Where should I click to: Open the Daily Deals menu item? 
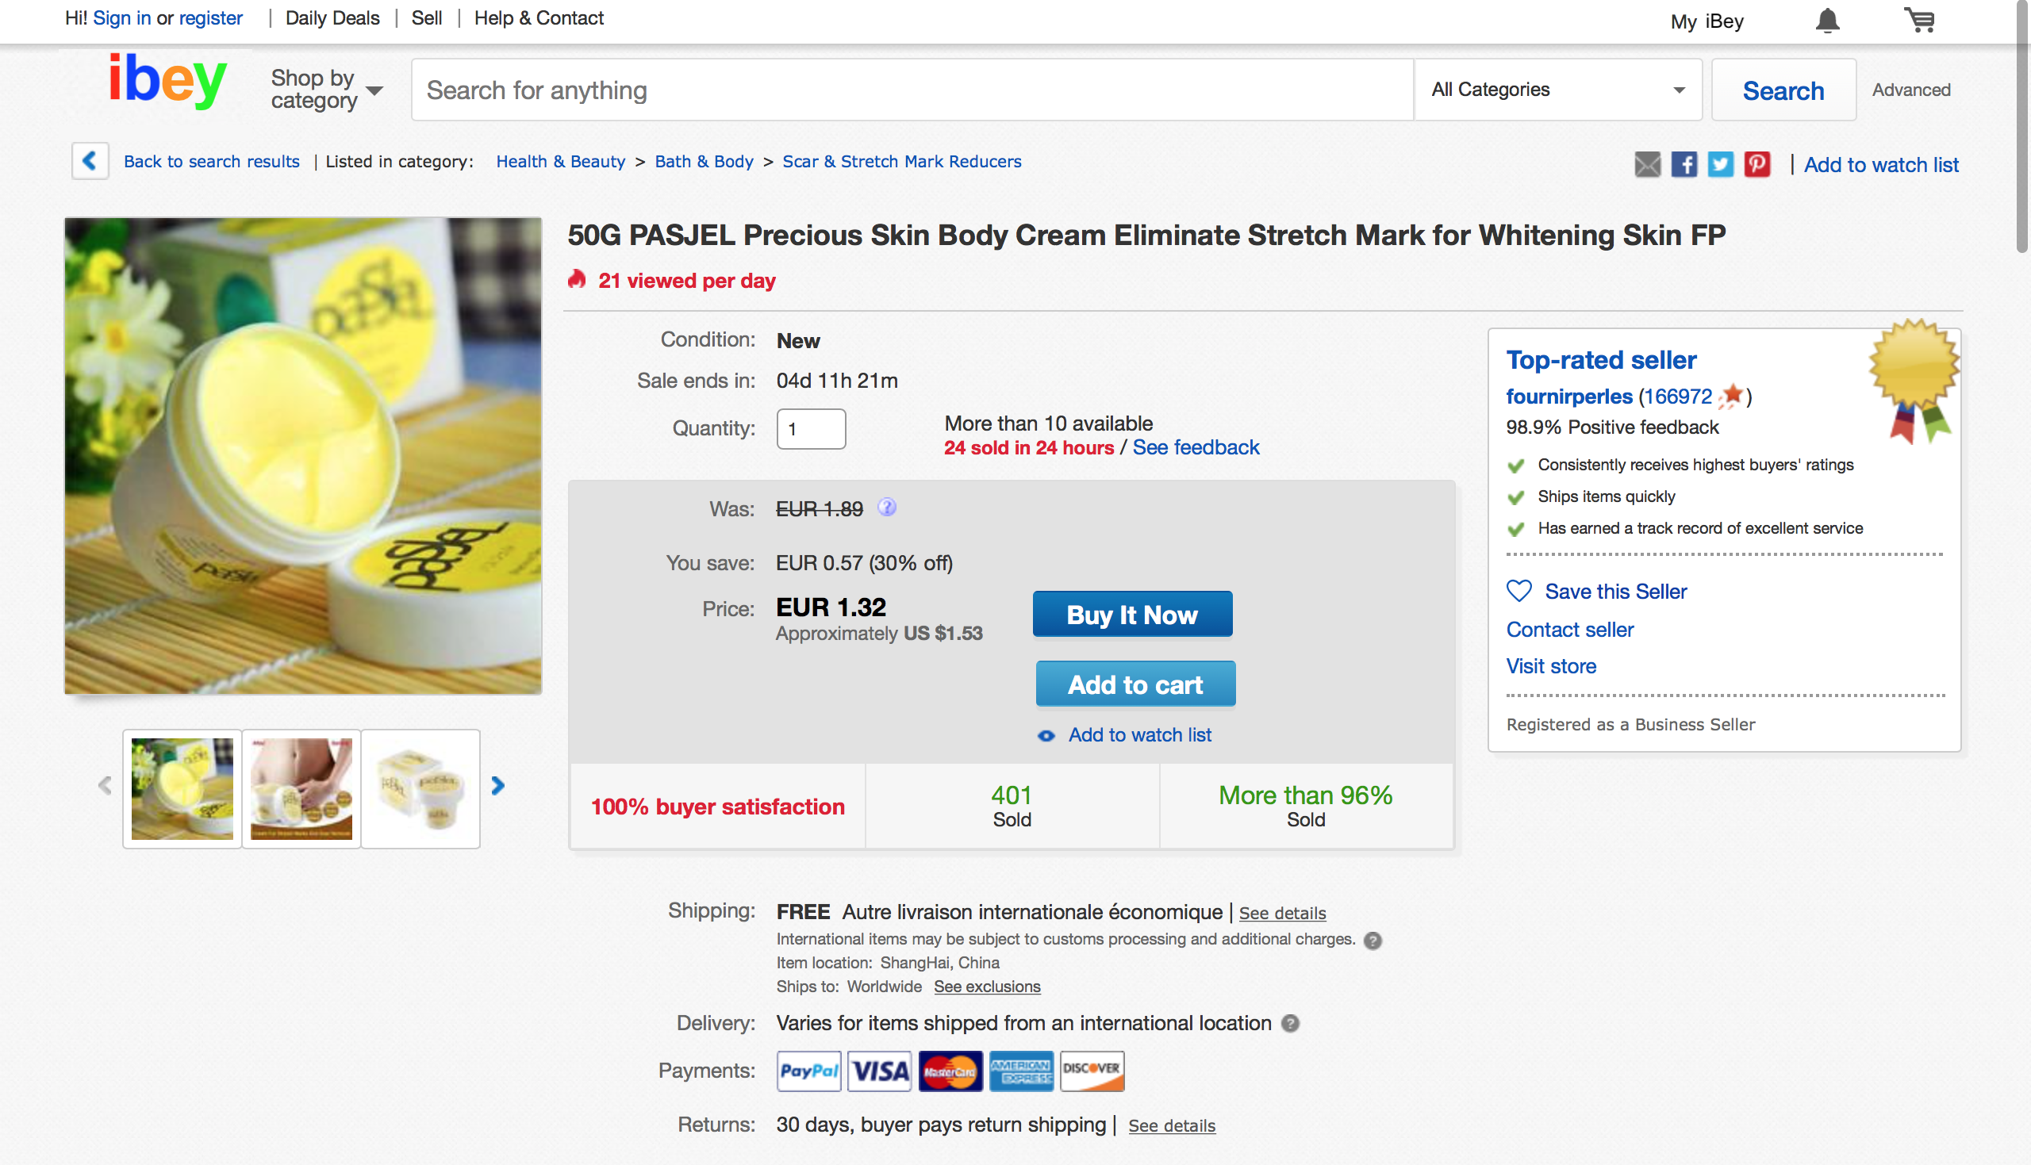(332, 18)
